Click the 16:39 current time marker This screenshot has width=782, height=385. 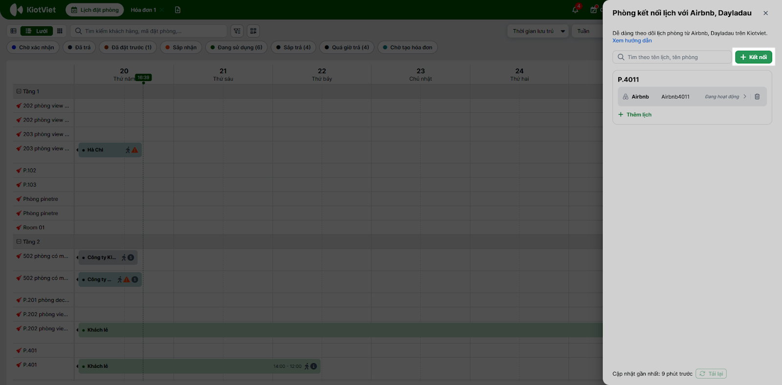[143, 78]
